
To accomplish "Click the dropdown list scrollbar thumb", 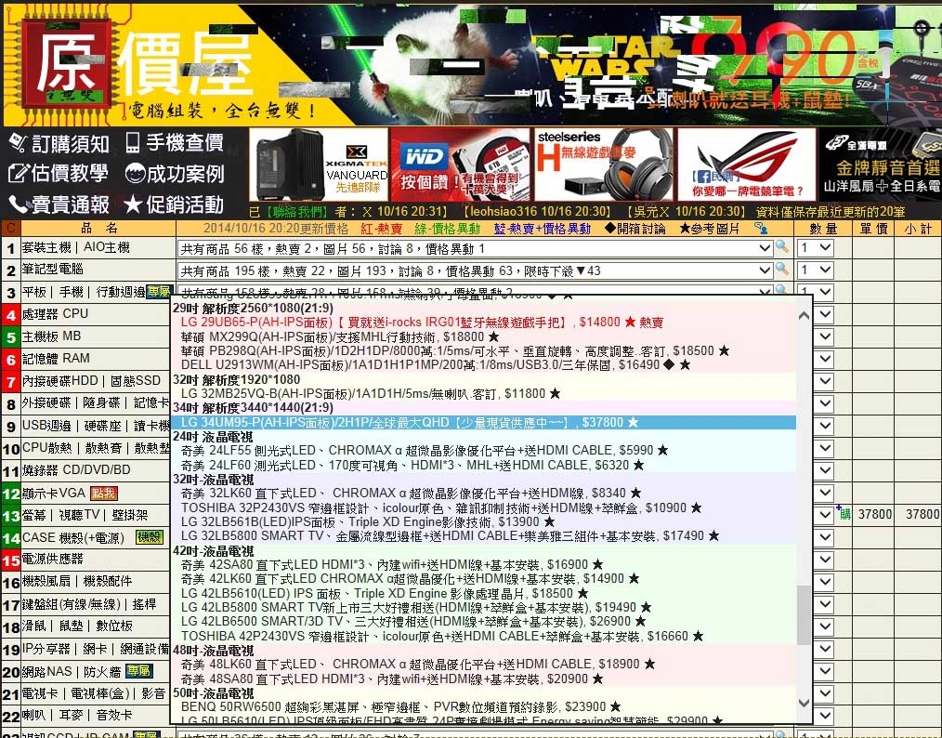I will [804, 614].
